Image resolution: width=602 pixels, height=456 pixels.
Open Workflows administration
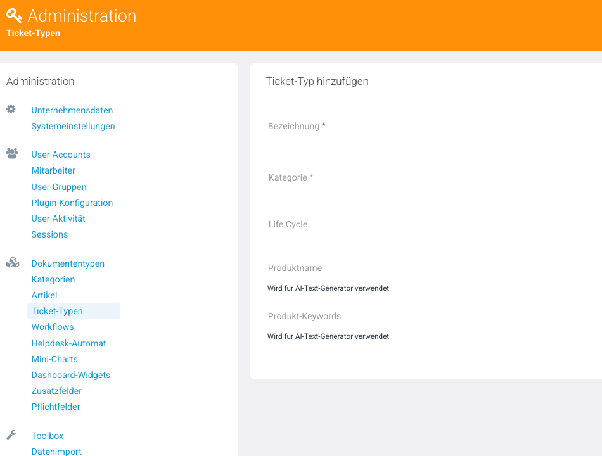(x=53, y=327)
